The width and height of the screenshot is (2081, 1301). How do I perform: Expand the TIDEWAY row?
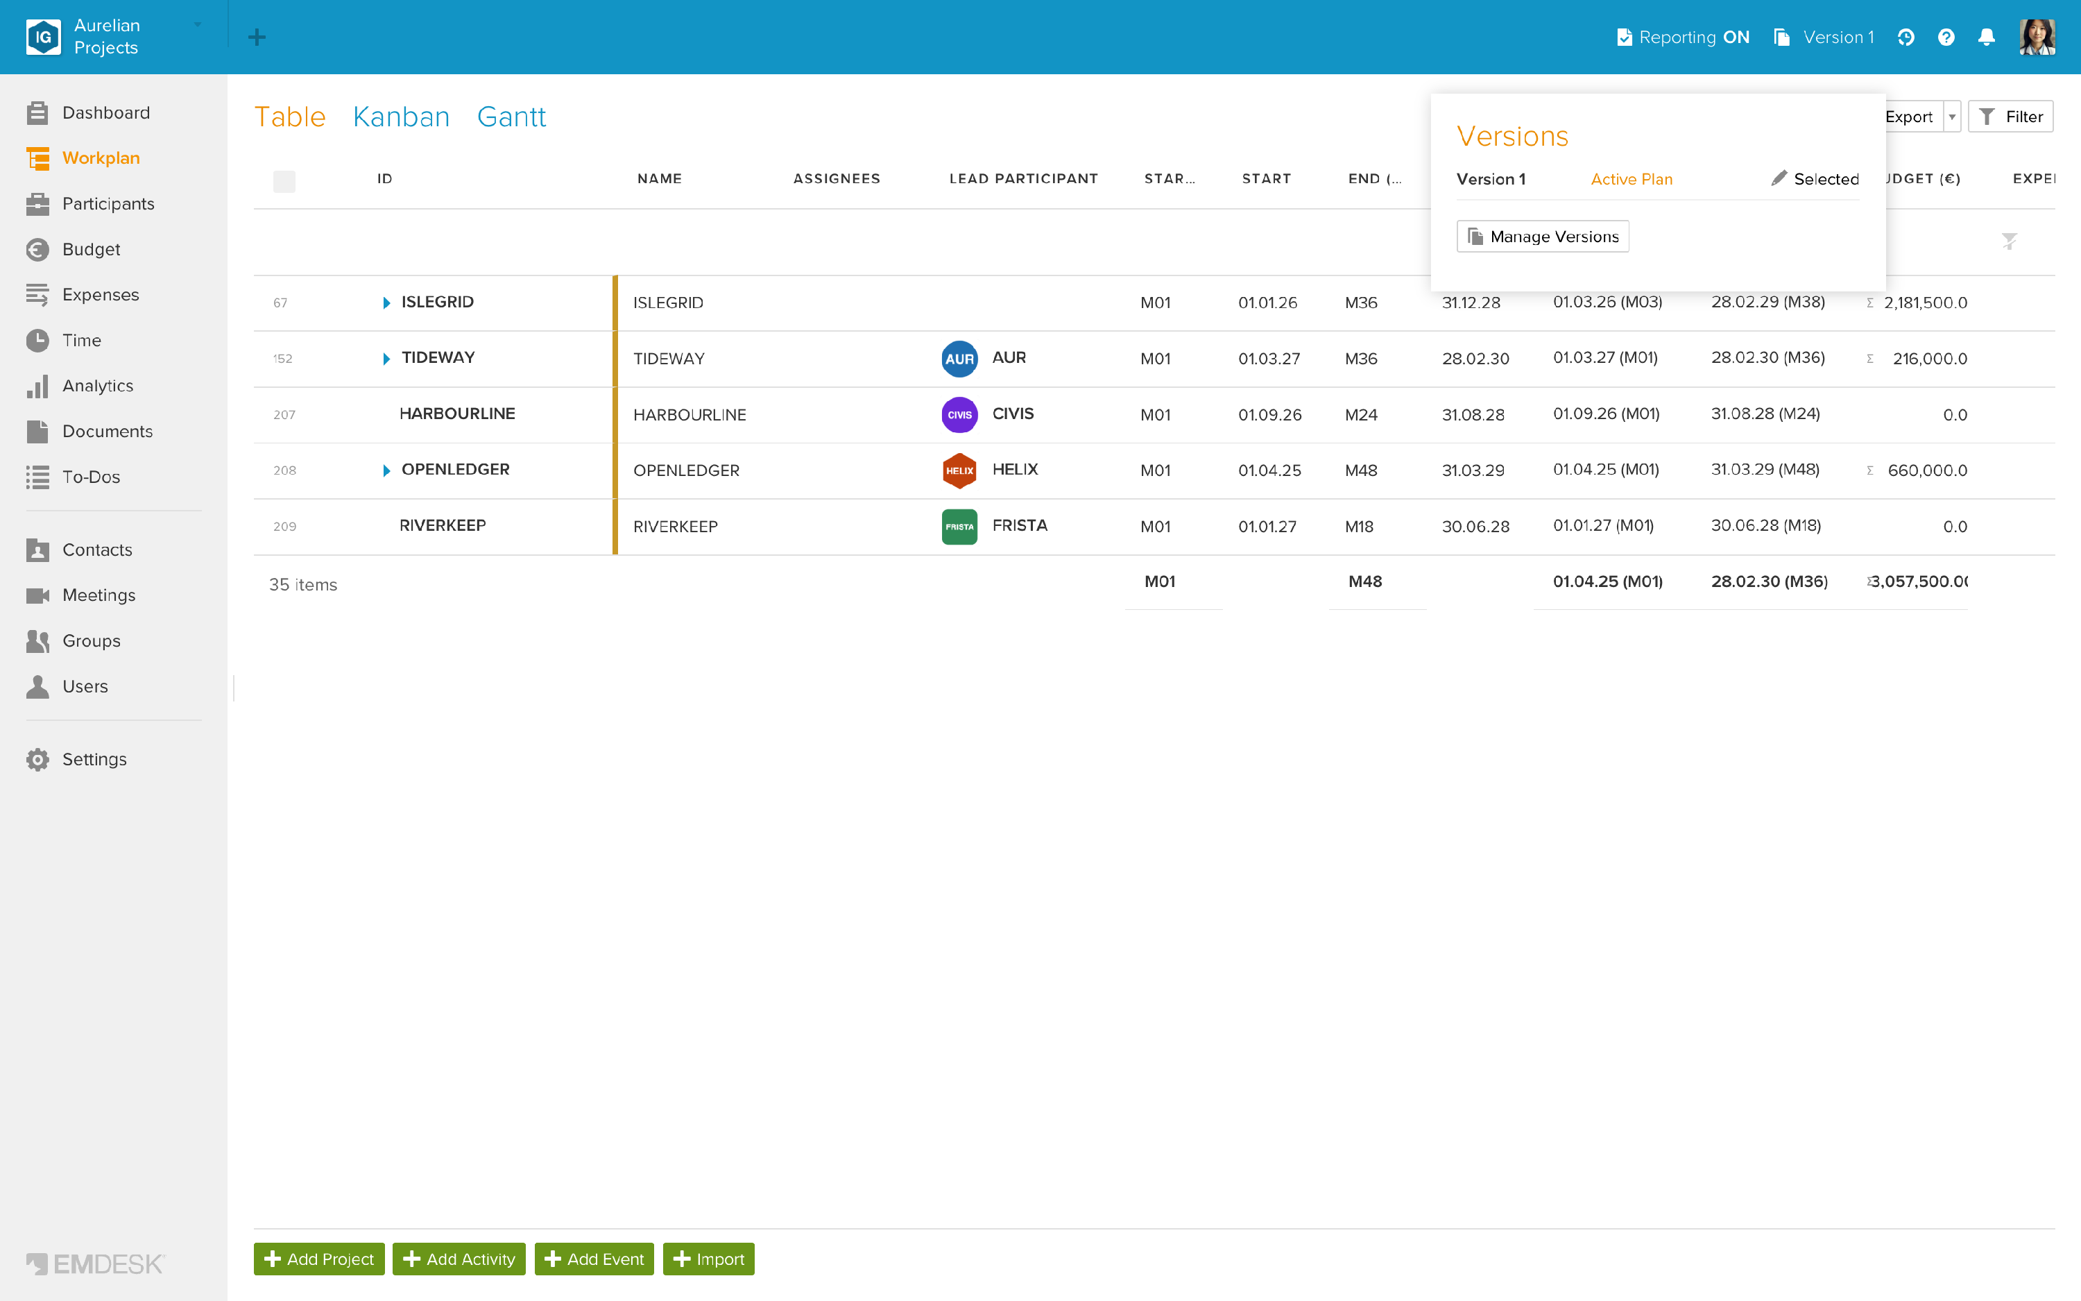386,359
